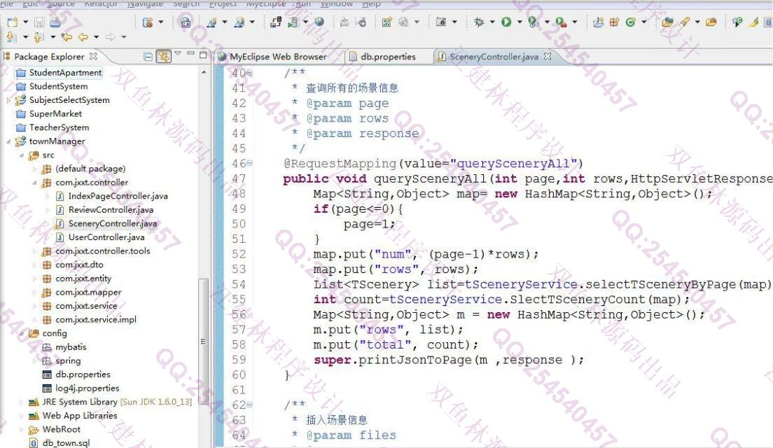Image resolution: width=773 pixels, height=448 pixels.
Task: Close the Package Explorer view tab
Action: click(93, 56)
